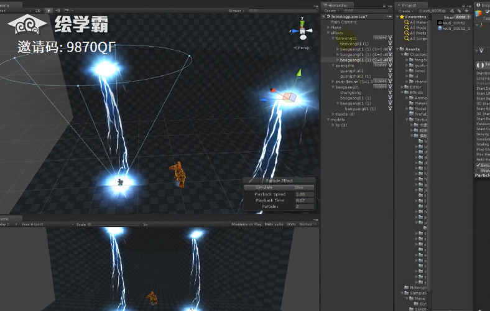This screenshot has width=490, height=311.
Task: Collapse the effects object in Hierarchy
Action: [328, 33]
